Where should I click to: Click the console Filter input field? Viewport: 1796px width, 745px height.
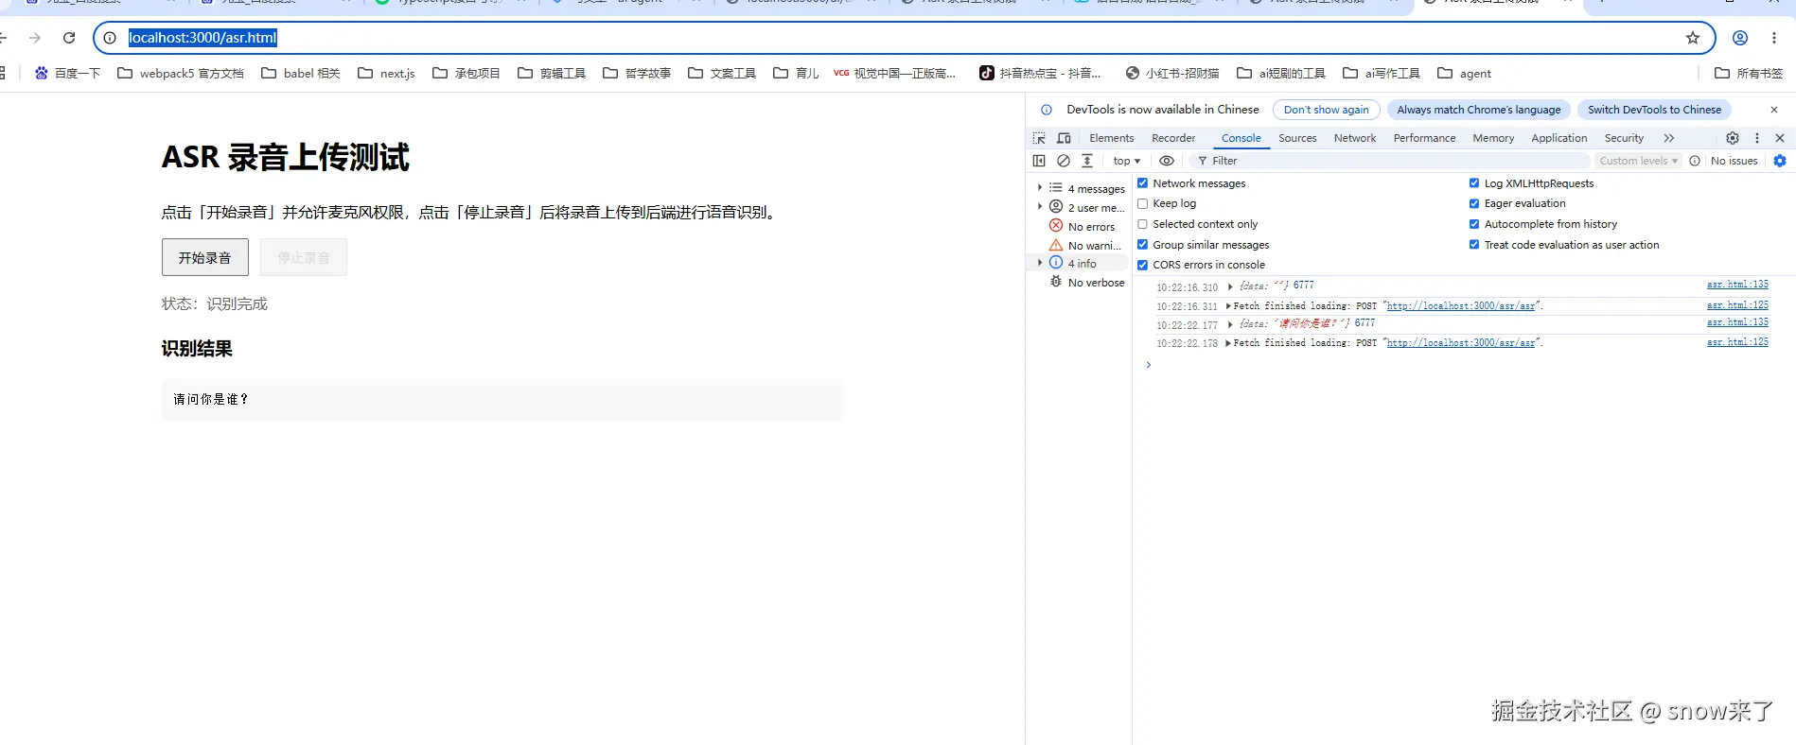click(1391, 161)
